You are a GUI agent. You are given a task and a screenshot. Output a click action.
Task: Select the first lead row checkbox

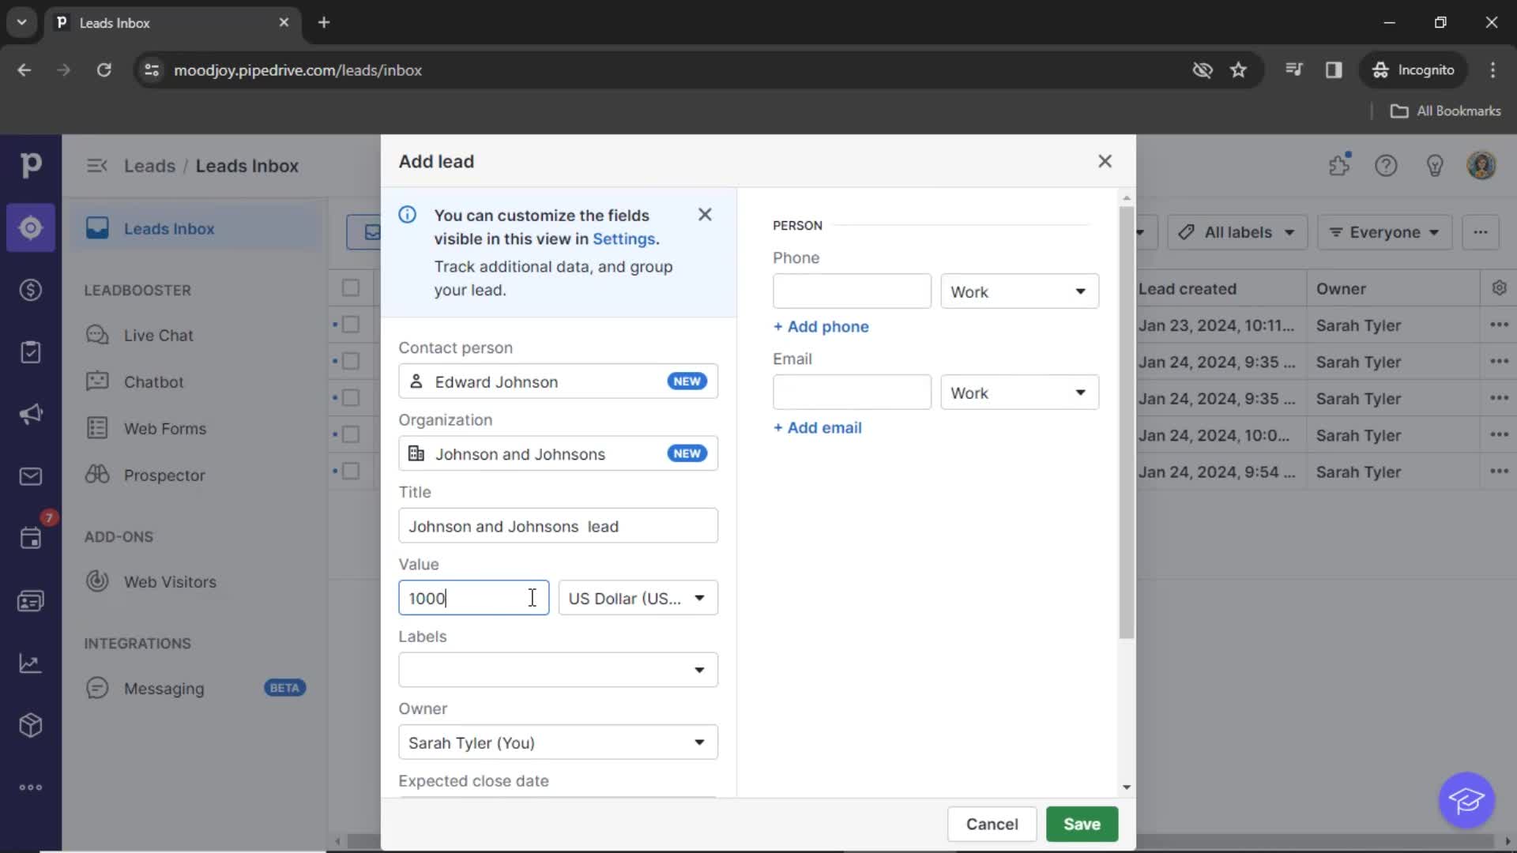351,325
